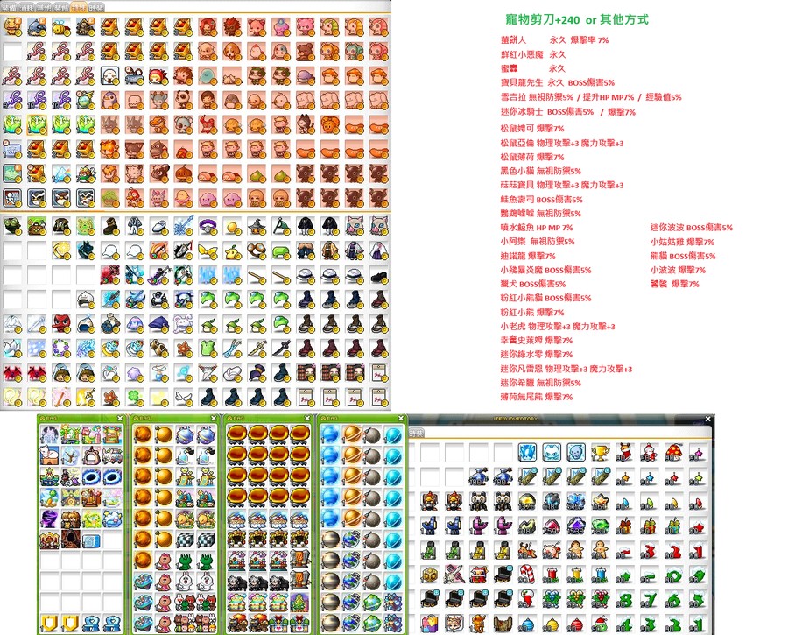Click the rainbow crystal item icon

click(60, 173)
